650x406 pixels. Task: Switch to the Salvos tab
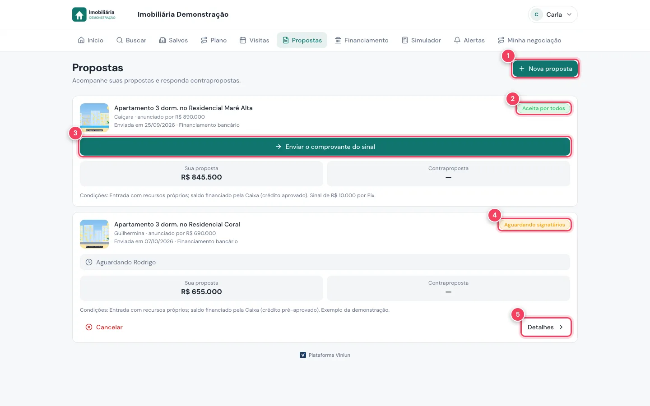click(x=173, y=40)
